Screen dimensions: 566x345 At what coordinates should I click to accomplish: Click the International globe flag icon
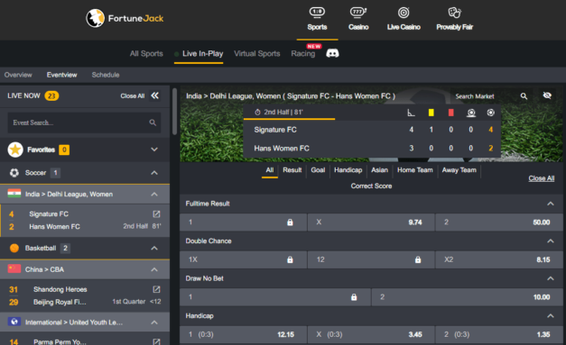[14, 322]
